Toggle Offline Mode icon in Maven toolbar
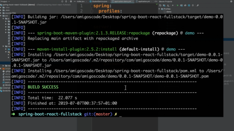 pos(185,5)
